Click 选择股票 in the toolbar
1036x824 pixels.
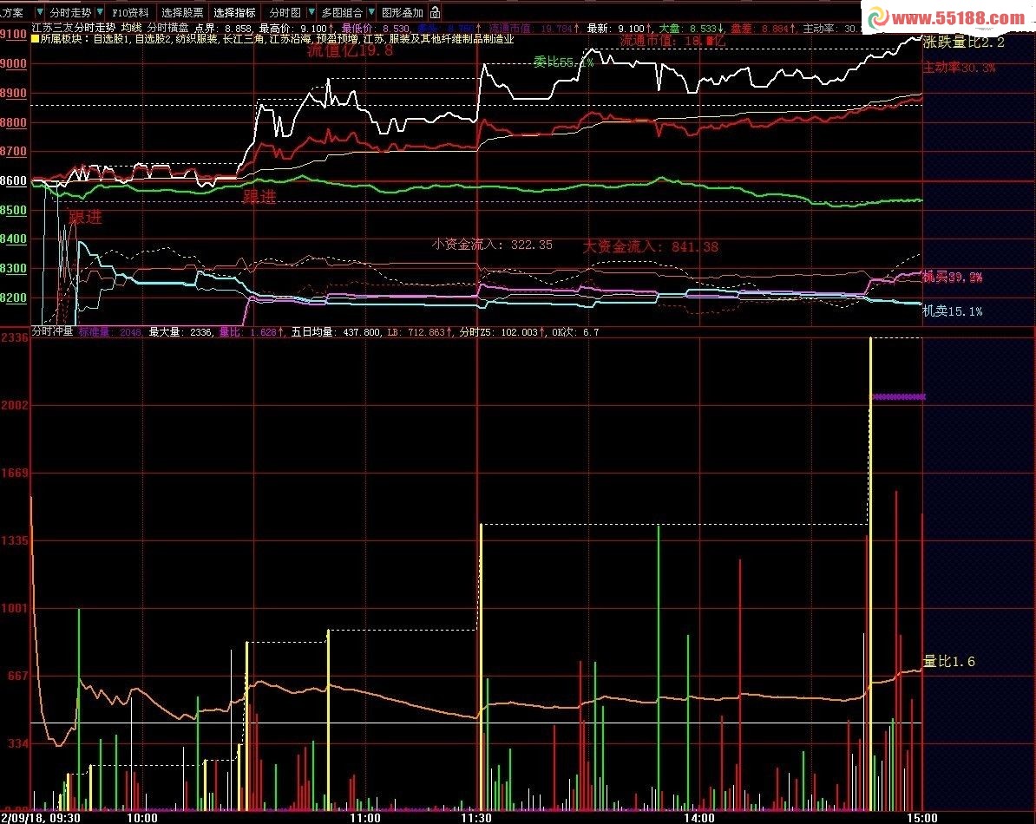(x=182, y=12)
